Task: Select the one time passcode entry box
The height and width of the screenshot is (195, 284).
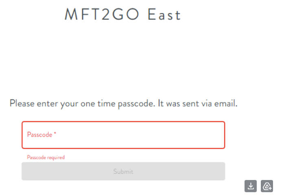Action: pos(123,135)
